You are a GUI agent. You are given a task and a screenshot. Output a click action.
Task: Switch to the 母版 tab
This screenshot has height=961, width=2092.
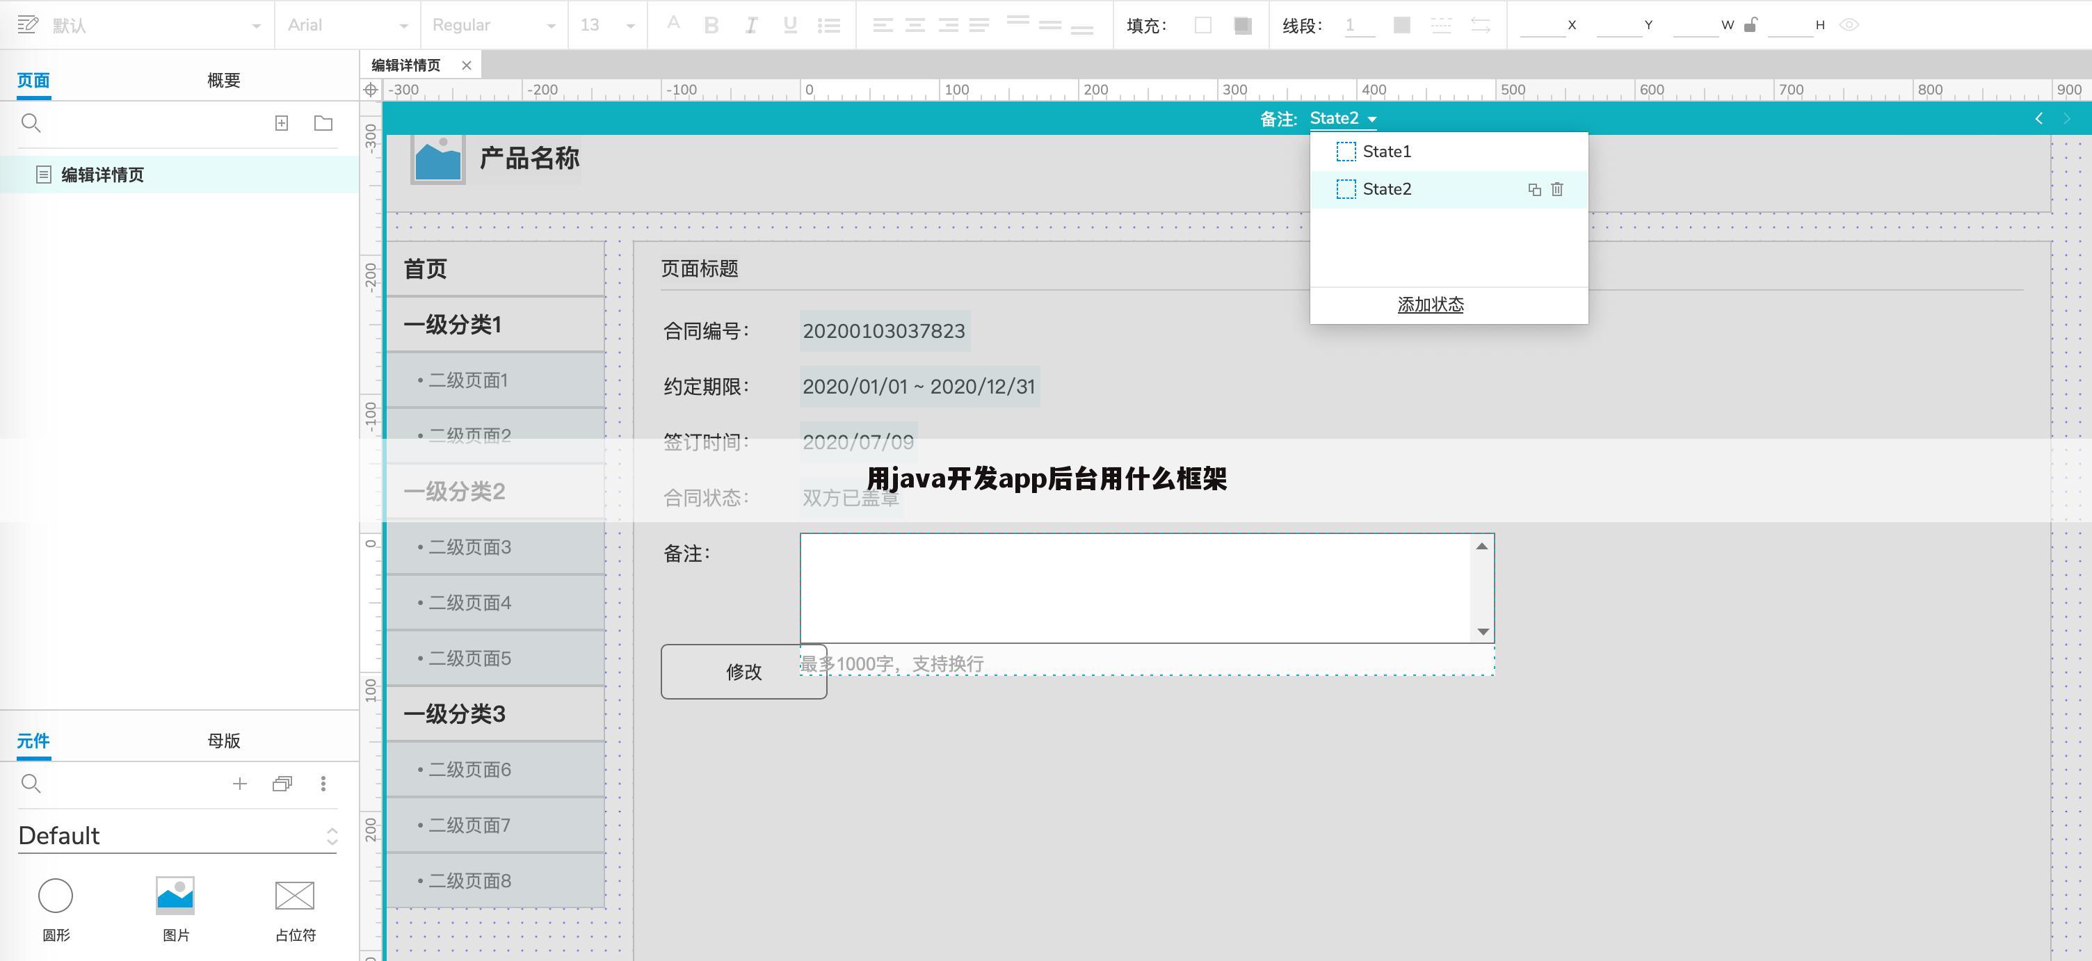point(224,741)
